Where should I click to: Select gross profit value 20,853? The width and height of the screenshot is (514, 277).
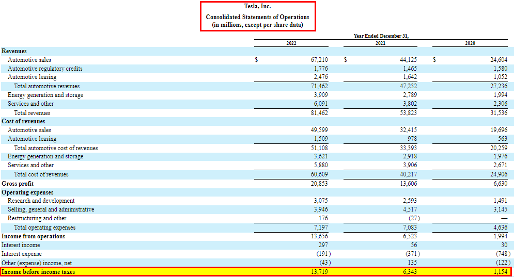pos(319,184)
